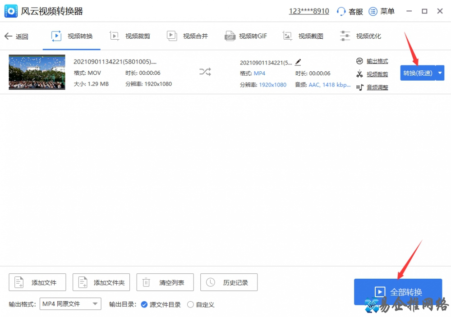Click the video thumbnail in the file list
This screenshot has height=317, width=451.
point(37,72)
